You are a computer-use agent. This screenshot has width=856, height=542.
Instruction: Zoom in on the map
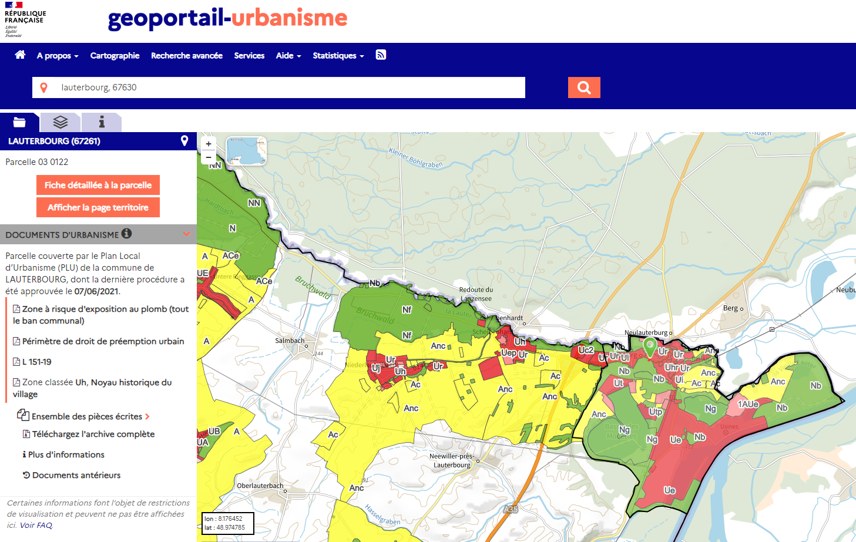point(209,144)
